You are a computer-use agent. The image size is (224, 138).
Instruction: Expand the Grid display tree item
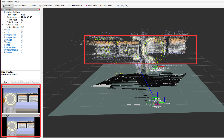click(2, 30)
